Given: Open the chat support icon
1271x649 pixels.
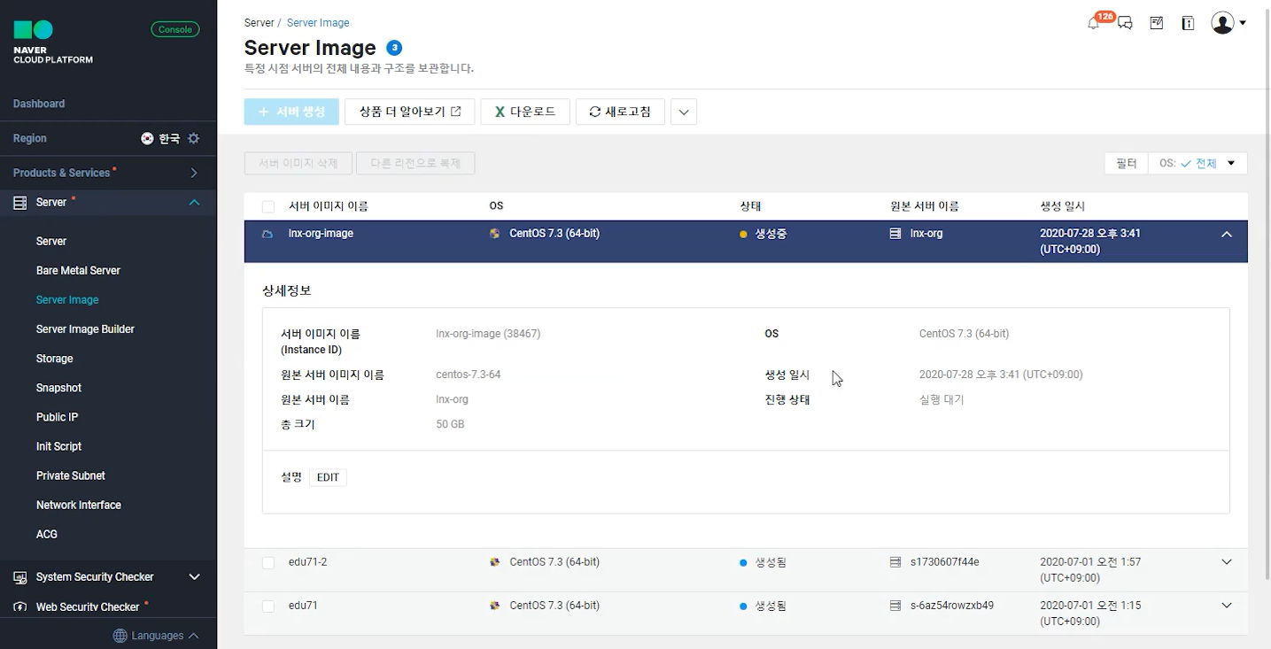Looking at the screenshot, I should click(x=1125, y=24).
